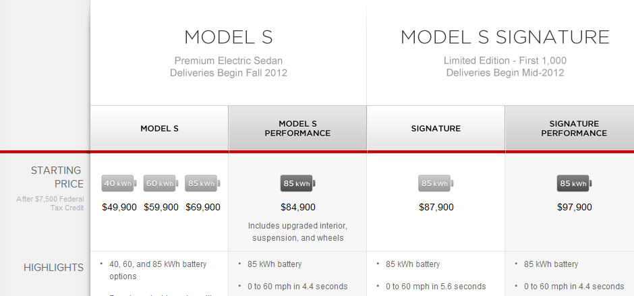This screenshot has height=296, width=634.
Task: Click the $59,900 price
Action: click(161, 208)
